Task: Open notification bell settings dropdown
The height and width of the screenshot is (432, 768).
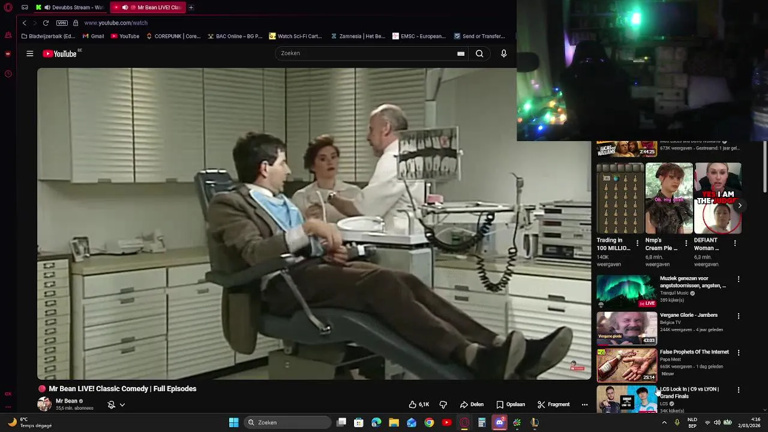Action: coord(116,404)
